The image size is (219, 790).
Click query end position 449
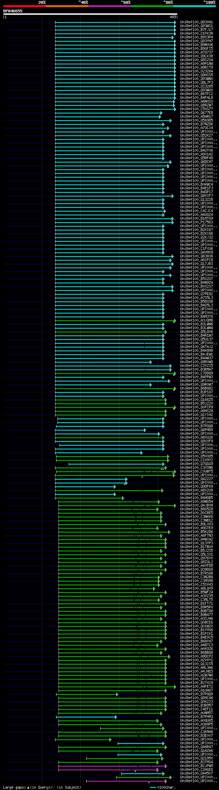click(173, 17)
